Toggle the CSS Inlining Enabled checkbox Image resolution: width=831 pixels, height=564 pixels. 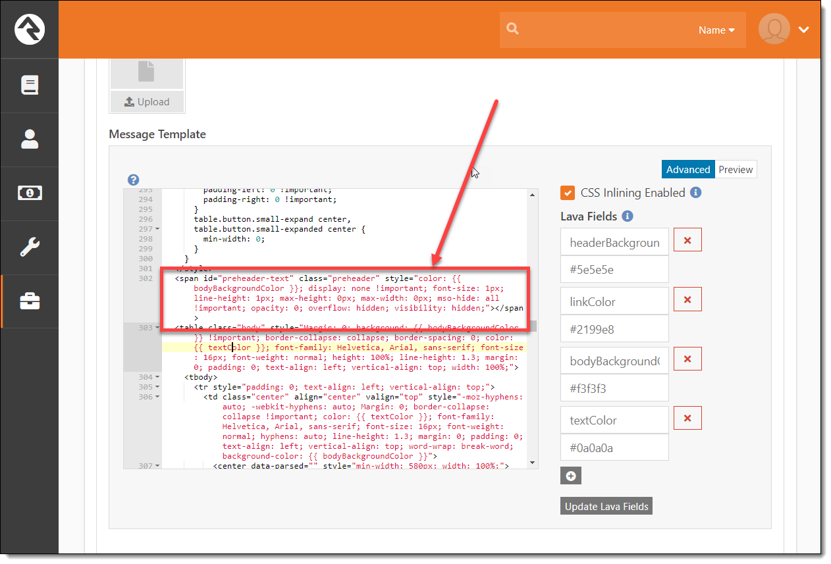567,193
